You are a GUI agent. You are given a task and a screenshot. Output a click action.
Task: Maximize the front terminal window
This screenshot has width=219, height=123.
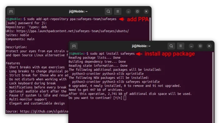click(200, 46)
